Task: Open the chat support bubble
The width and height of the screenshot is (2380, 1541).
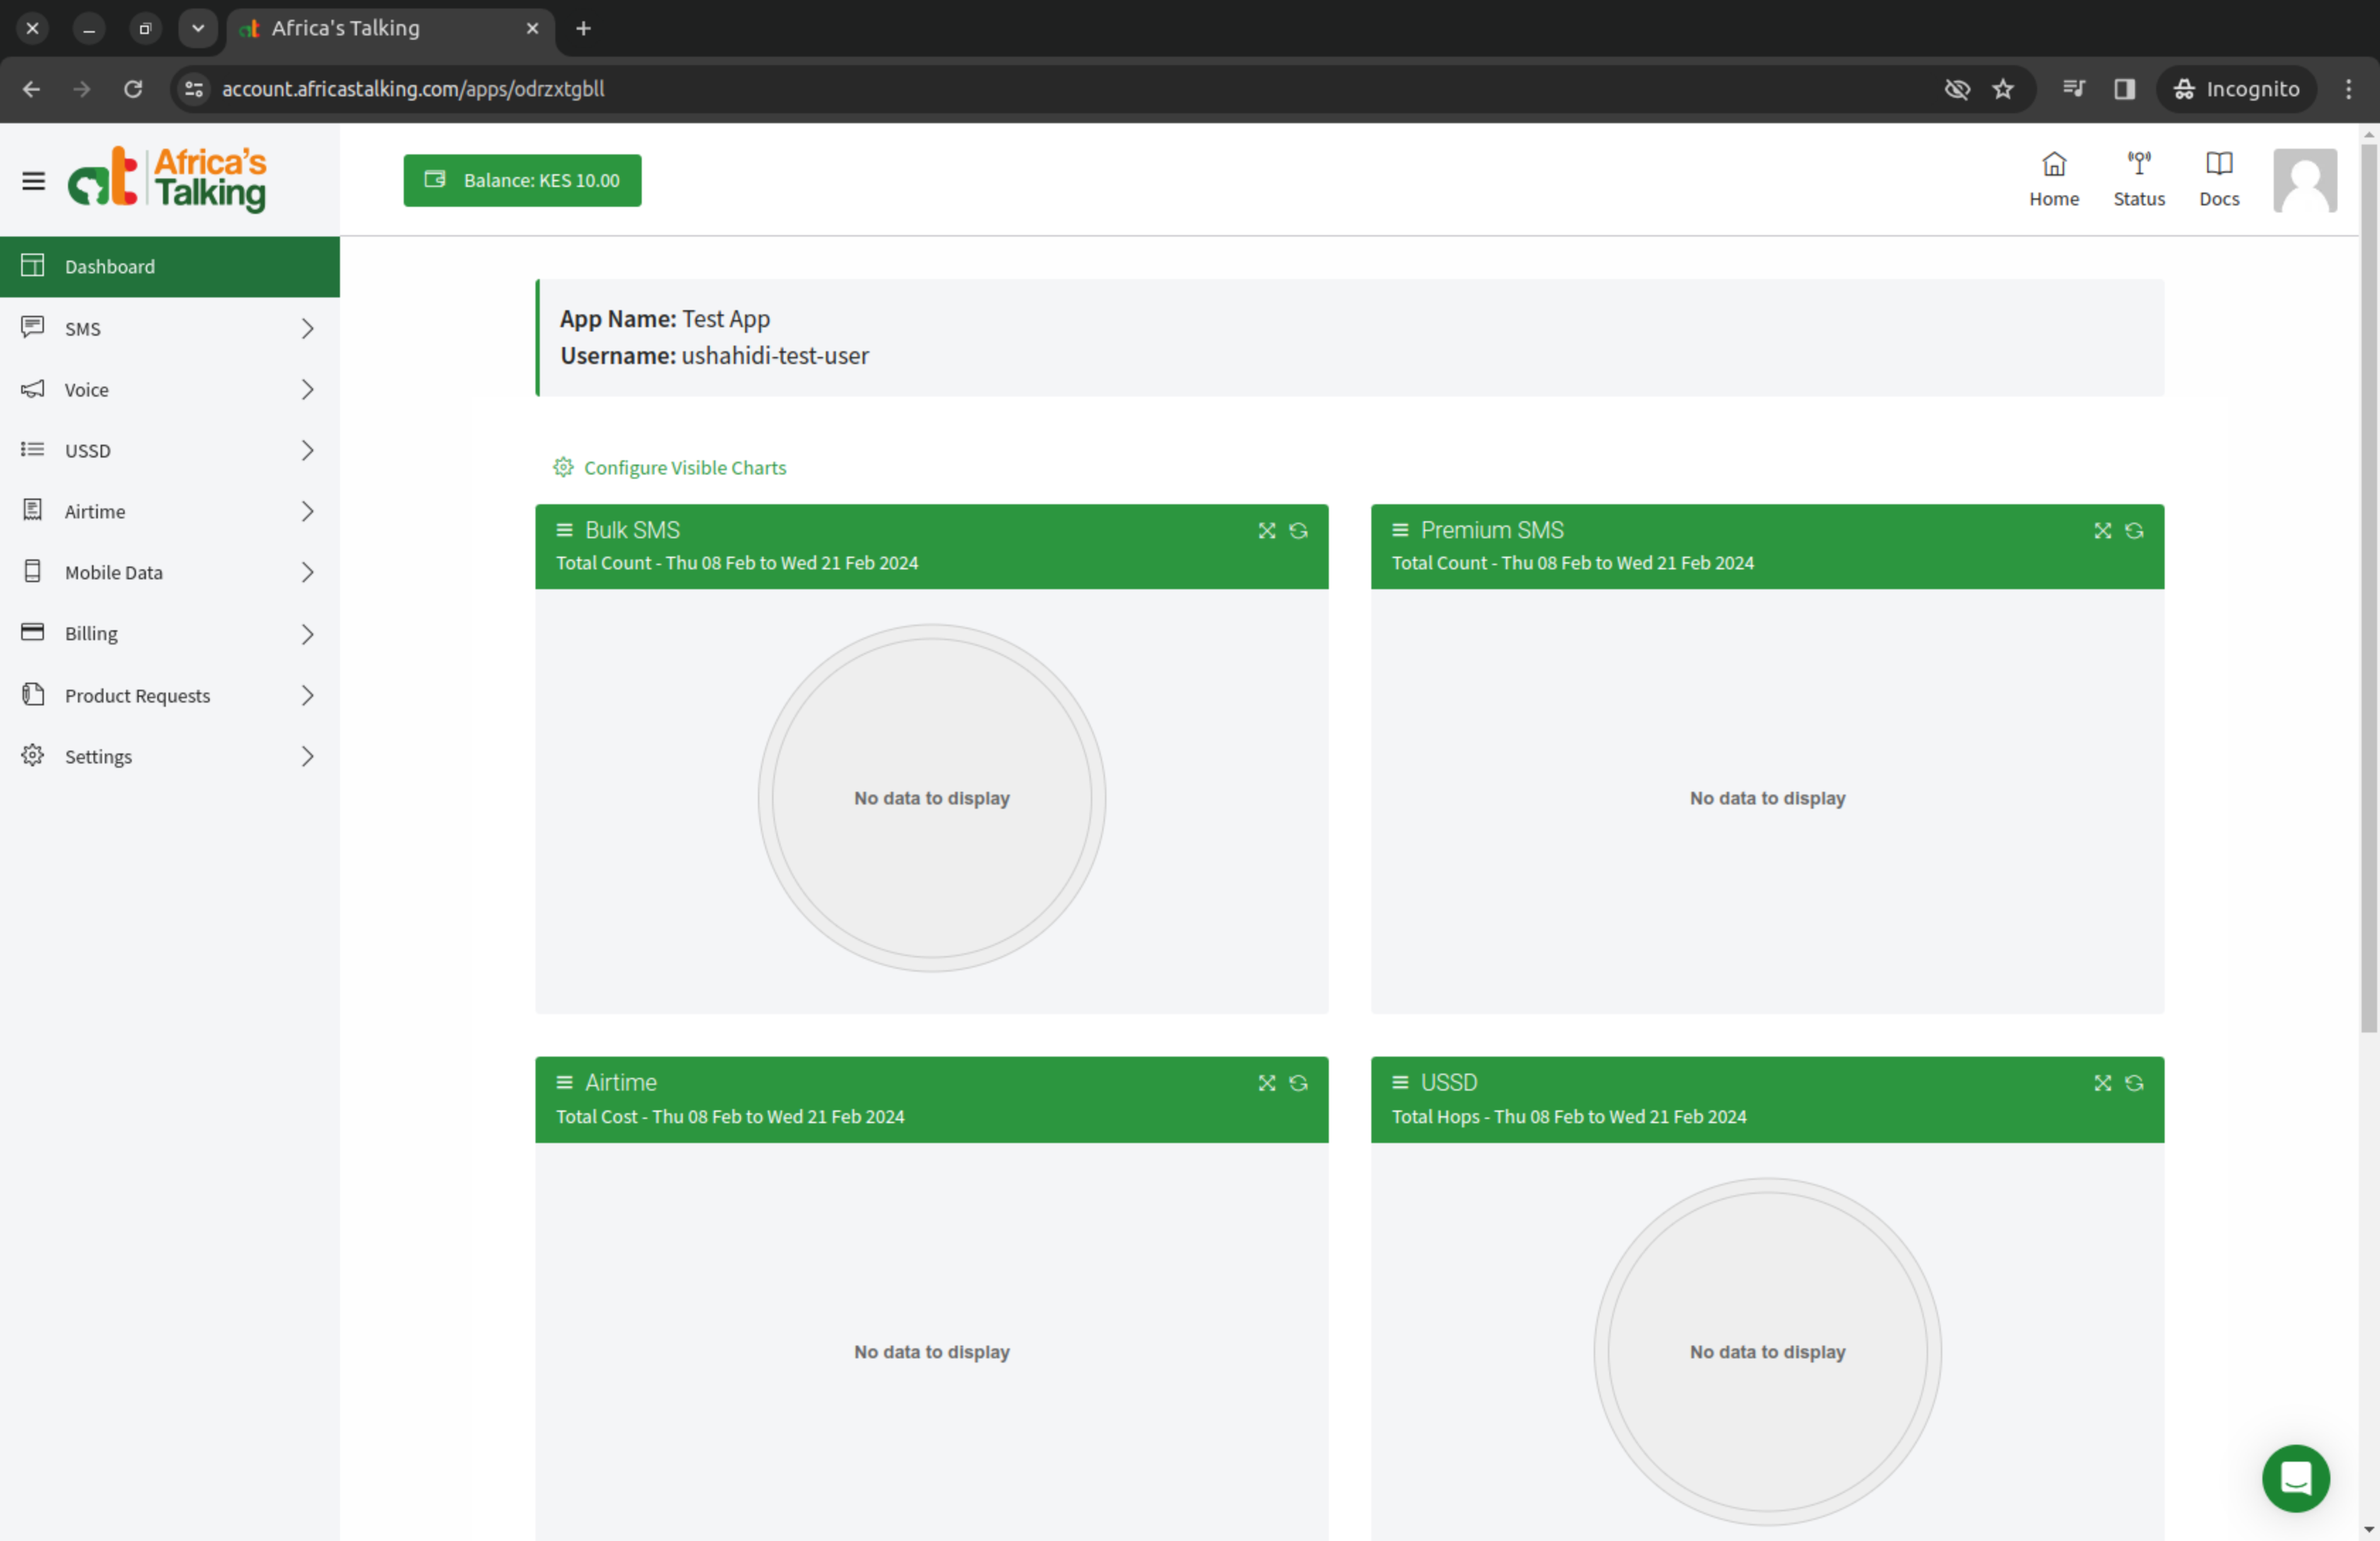Action: pos(2294,1477)
